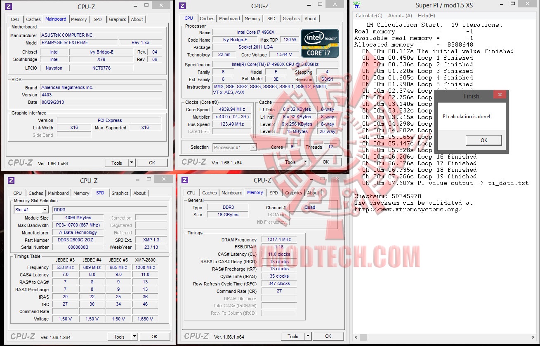Open the Graphics tab in the Mainboard window
Viewport: 540px width, 346px height.
point(118,19)
